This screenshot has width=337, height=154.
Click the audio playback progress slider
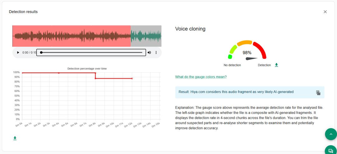coord(91,53)
